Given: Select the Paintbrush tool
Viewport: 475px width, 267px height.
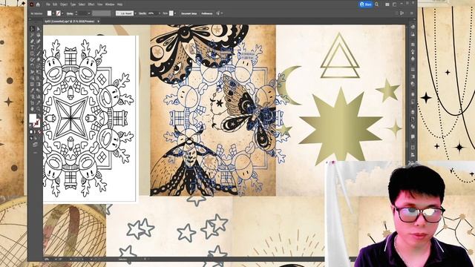Looking at the screenshot, I should 39,53.
